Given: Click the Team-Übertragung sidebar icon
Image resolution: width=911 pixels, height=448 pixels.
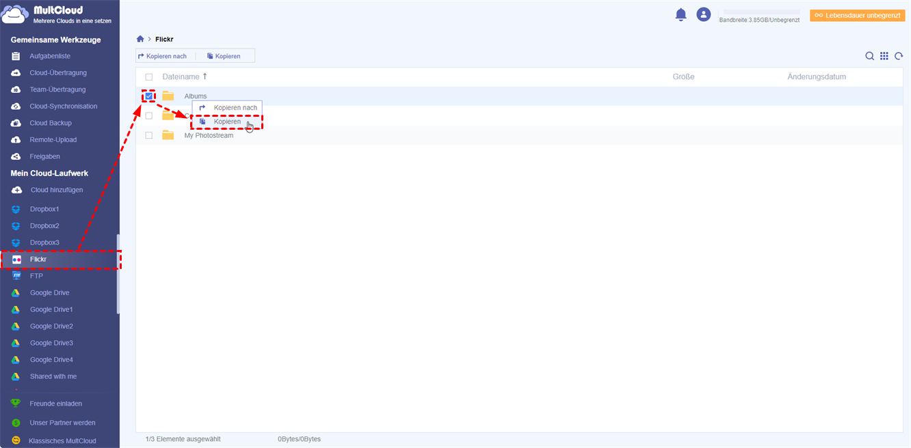Looking at the screenshot, I should 16,89.
